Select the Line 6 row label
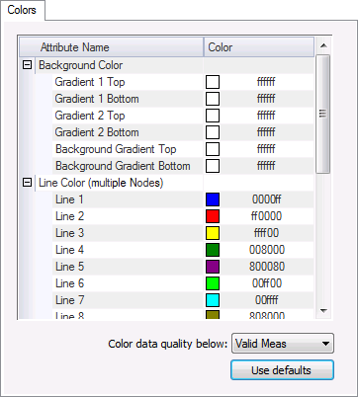 tap(69, 283)
